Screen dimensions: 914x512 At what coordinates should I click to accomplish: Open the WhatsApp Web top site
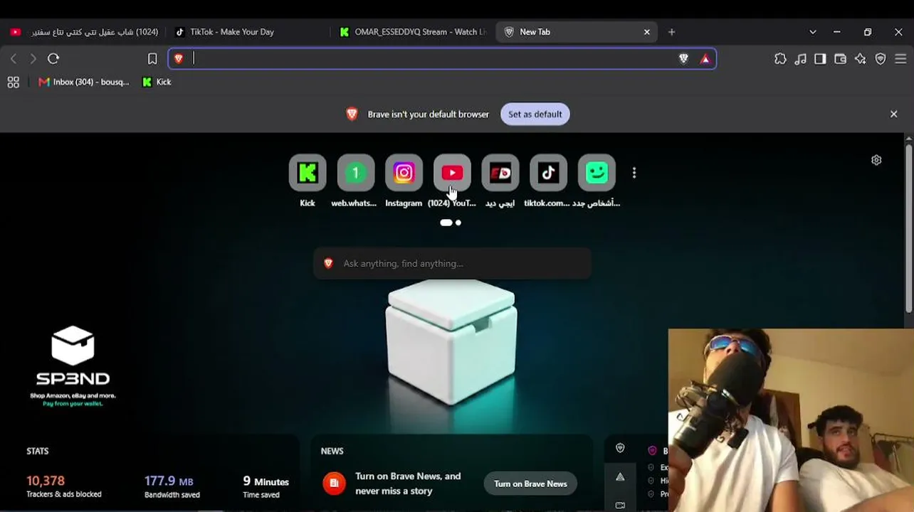click(355, 173)
